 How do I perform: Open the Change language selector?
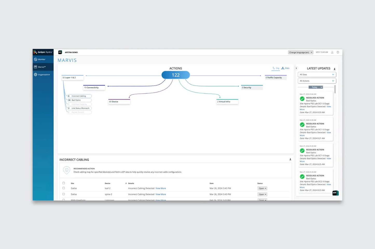(x=300, y=52)
